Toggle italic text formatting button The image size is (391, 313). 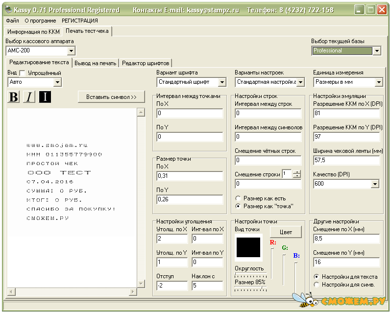29,96
